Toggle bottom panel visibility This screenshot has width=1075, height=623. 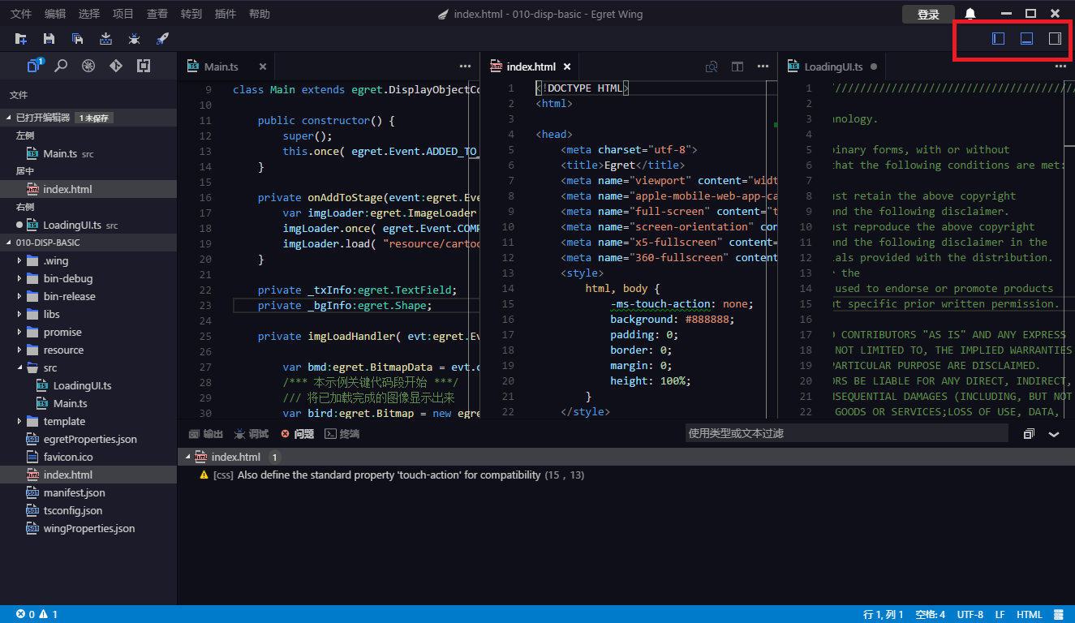(1026, 39)
